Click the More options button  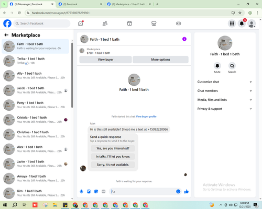160,60
